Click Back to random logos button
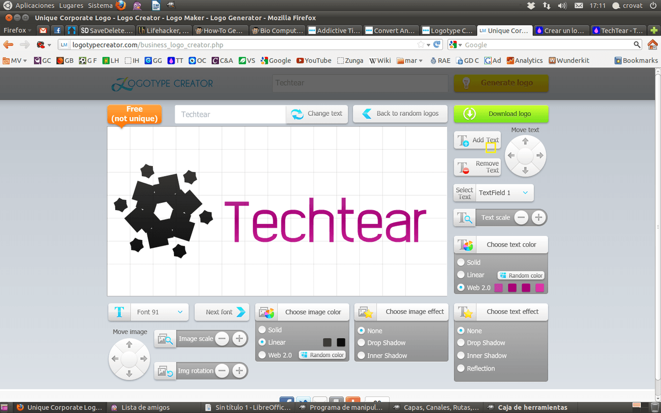The image size is (661, 413). pyautogui.click(x=400, y=114)
